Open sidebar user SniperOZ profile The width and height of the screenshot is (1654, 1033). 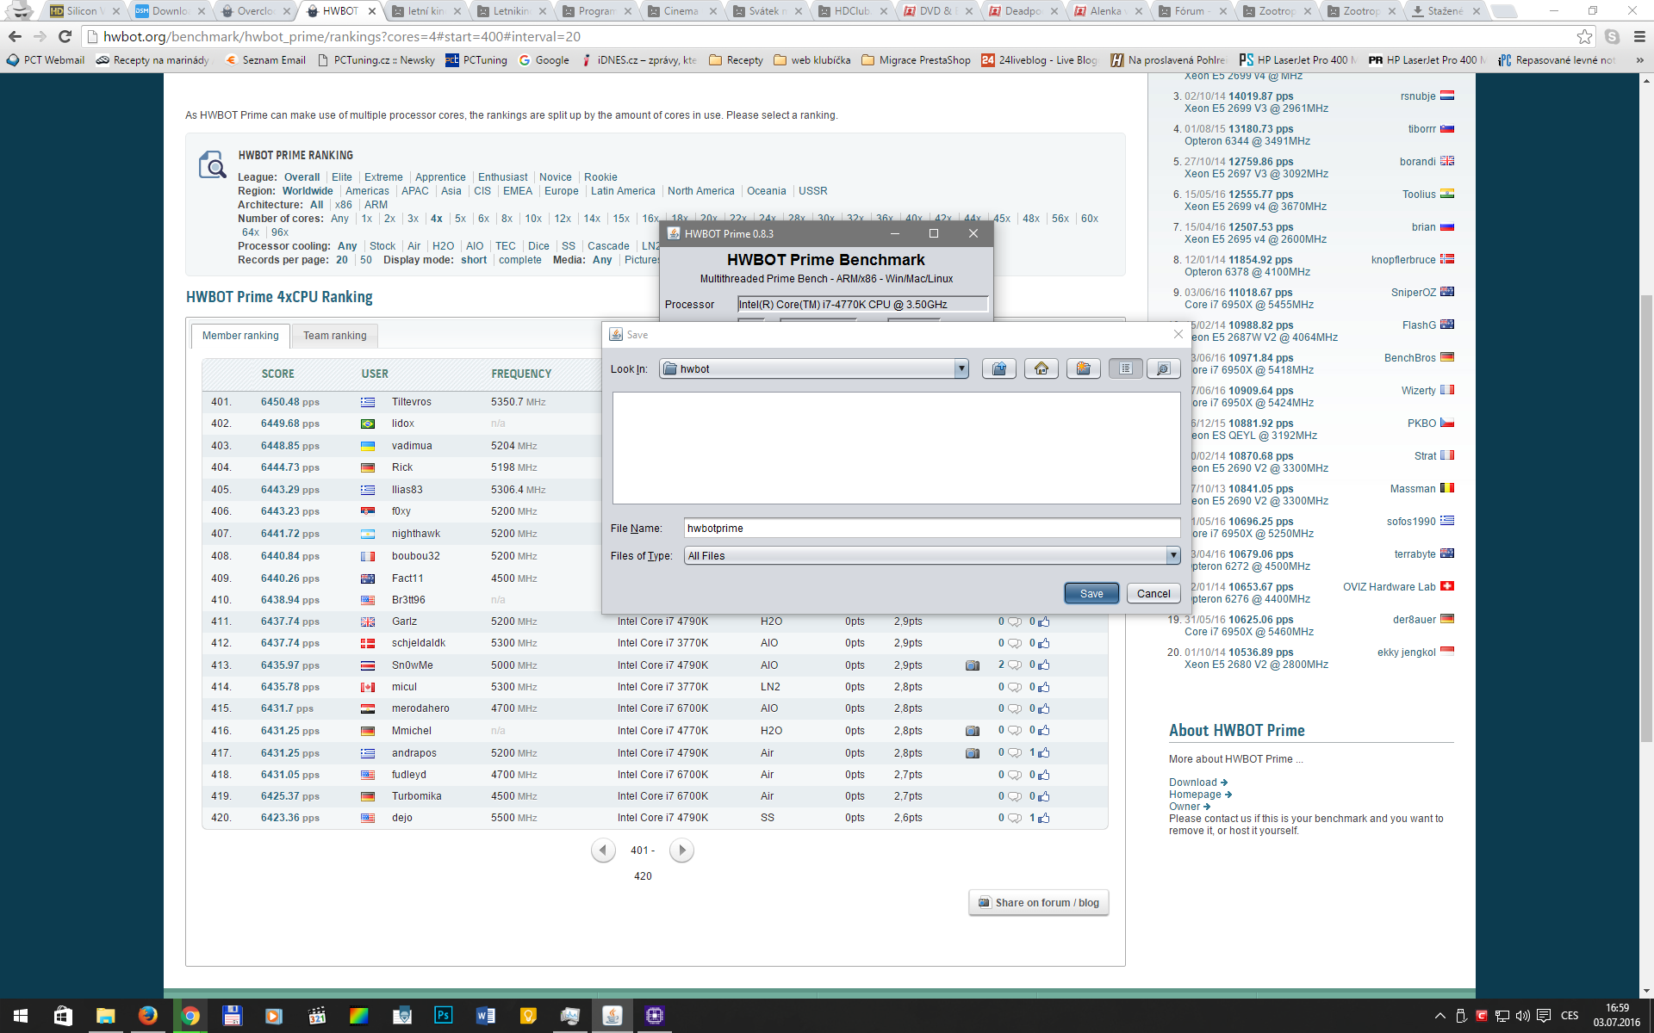click(x=1414, y=293)
